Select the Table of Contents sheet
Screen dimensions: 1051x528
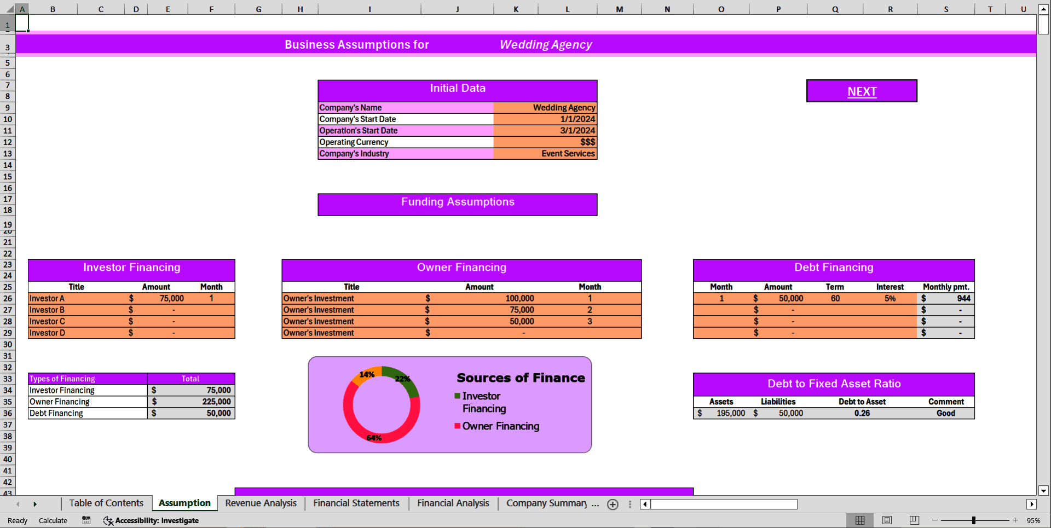[x=106, y=503]
